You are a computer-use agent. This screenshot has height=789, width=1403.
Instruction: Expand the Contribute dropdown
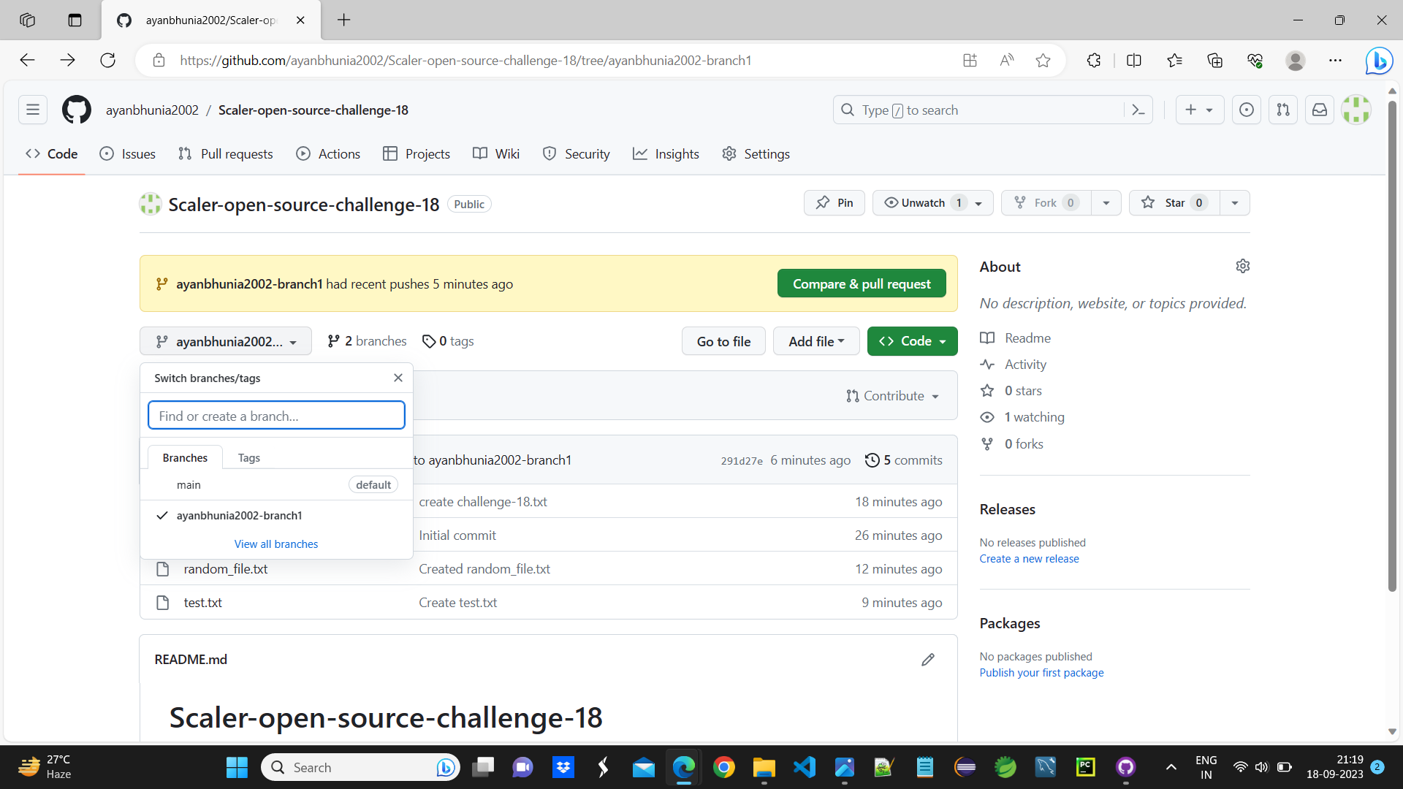coord(892,395)
